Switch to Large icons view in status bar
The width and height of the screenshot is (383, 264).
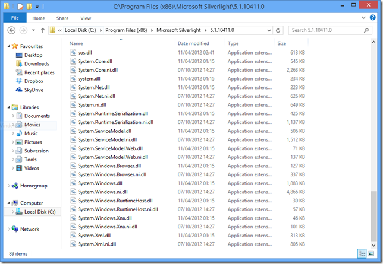371,253
